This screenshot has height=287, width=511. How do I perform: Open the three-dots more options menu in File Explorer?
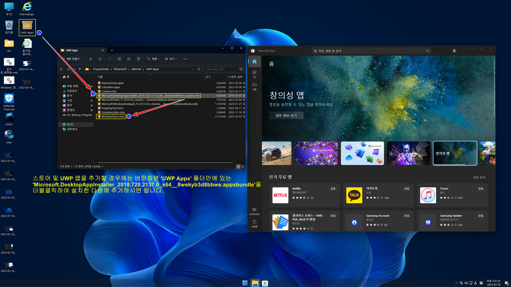coord(185,59)
